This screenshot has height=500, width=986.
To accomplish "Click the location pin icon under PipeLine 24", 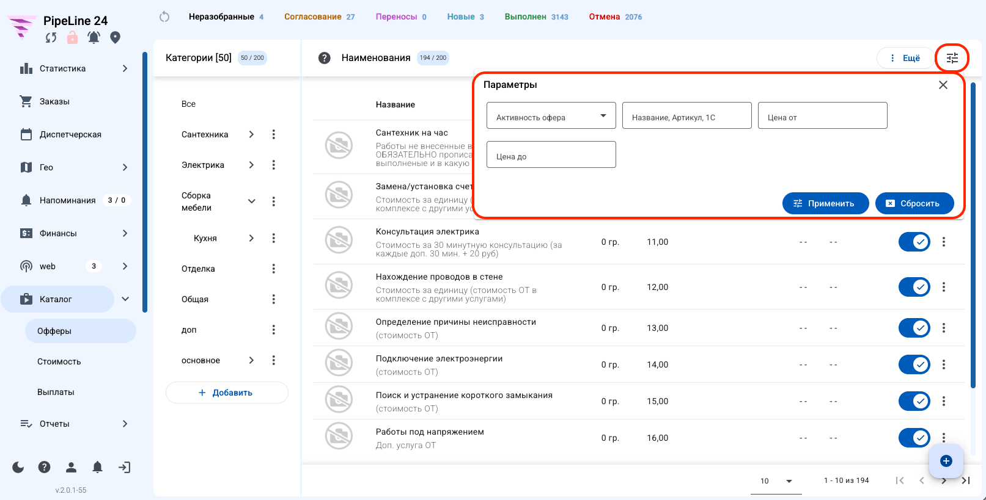I will coord(115,38).
